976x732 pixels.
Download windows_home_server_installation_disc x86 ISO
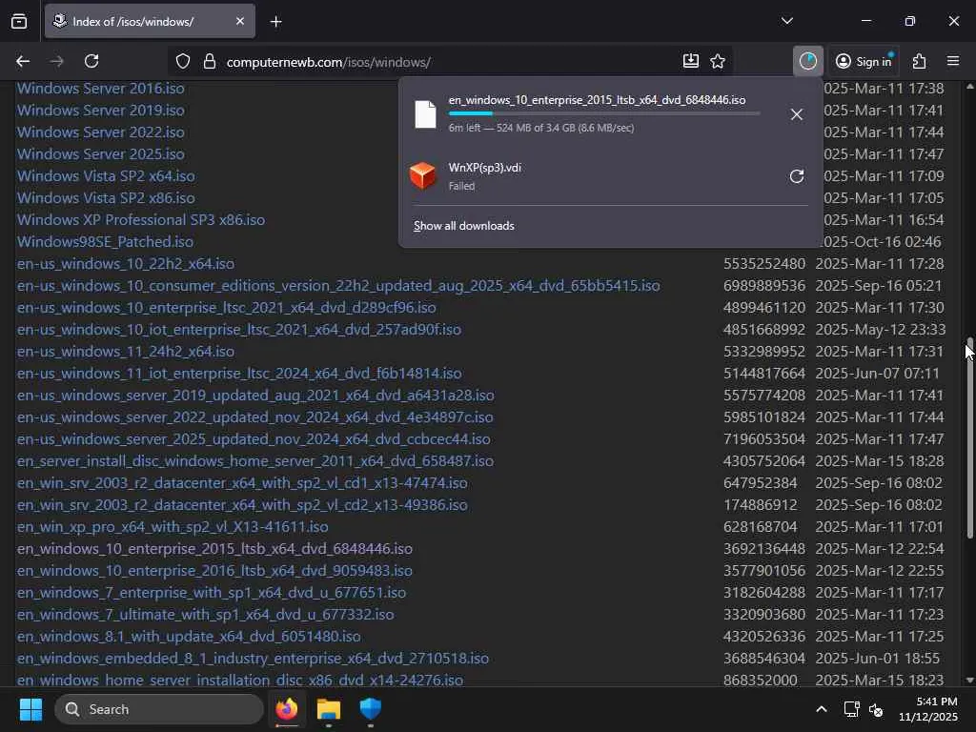click(239, 680)
